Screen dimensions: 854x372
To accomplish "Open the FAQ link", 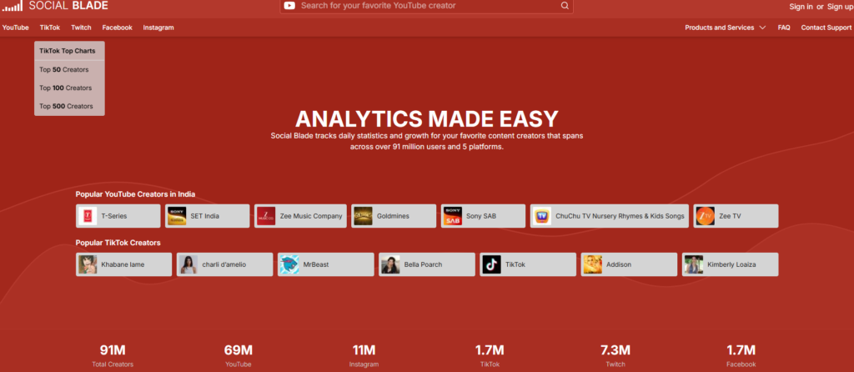I will (x=784, y=28).
